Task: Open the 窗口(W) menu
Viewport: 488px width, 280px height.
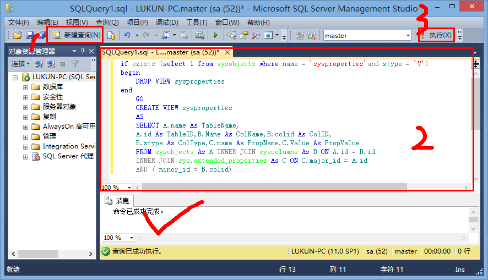Action: (227, 23)
